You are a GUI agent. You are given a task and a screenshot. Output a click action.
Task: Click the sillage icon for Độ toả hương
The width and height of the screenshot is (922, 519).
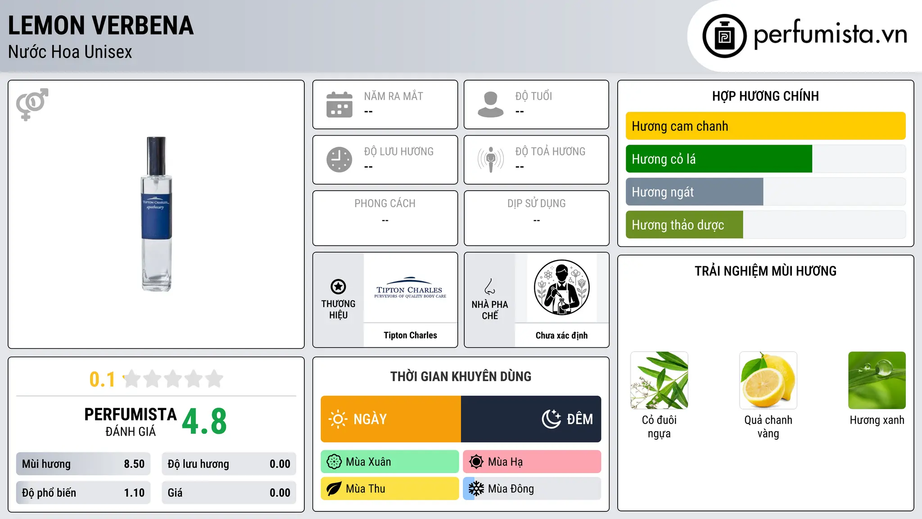[x=491, y=159]
